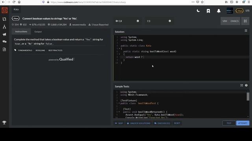Viewport: 252px width, 141px height.
Task: Open the notifications bell
Action: [219, 11]
